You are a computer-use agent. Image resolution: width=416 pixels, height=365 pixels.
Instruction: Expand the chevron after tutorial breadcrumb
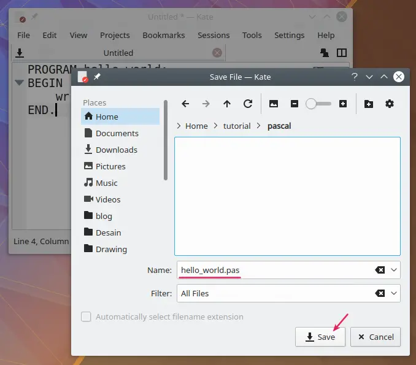[x=259, y=126]
